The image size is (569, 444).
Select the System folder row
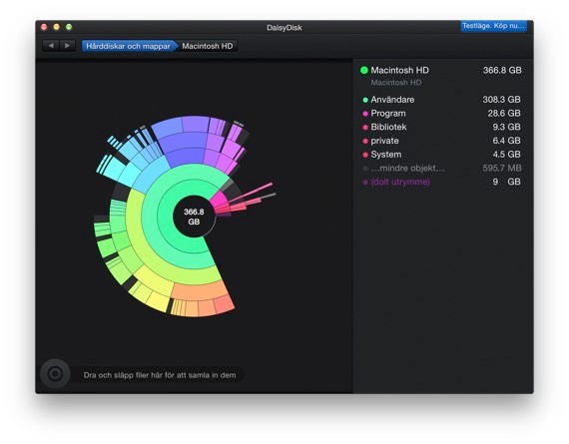441,155
